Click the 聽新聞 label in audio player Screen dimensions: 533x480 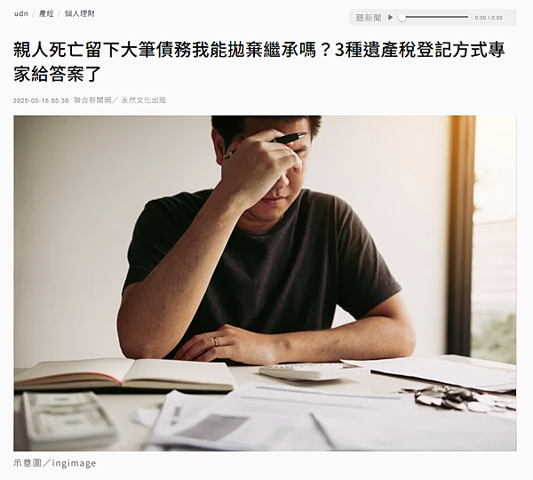369,18
